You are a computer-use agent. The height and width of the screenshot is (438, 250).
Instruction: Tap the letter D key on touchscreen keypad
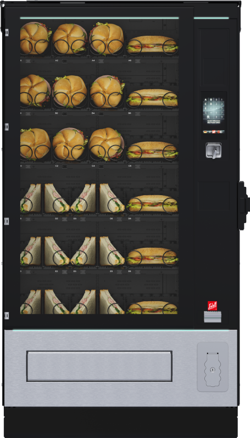[x=211, y=104]
